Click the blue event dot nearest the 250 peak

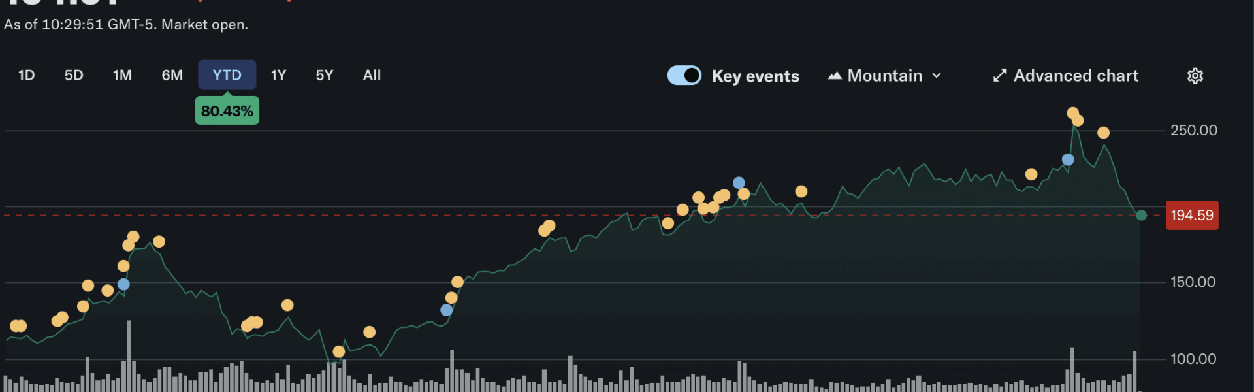tap(1068, 159)
